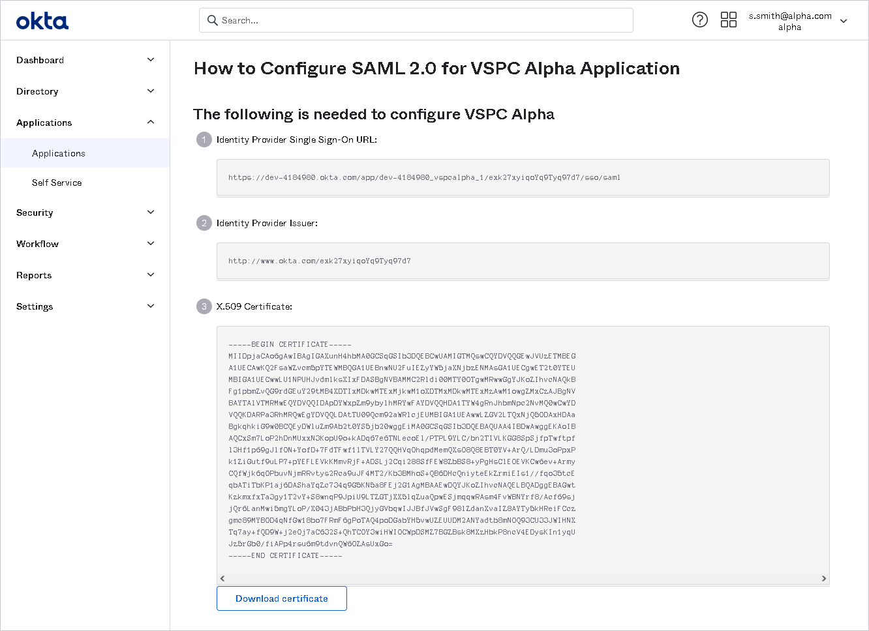Click the Single Sign-On URL box
Image resolution: width=869 pixels, height=631 pixels.
coord(523,177)
